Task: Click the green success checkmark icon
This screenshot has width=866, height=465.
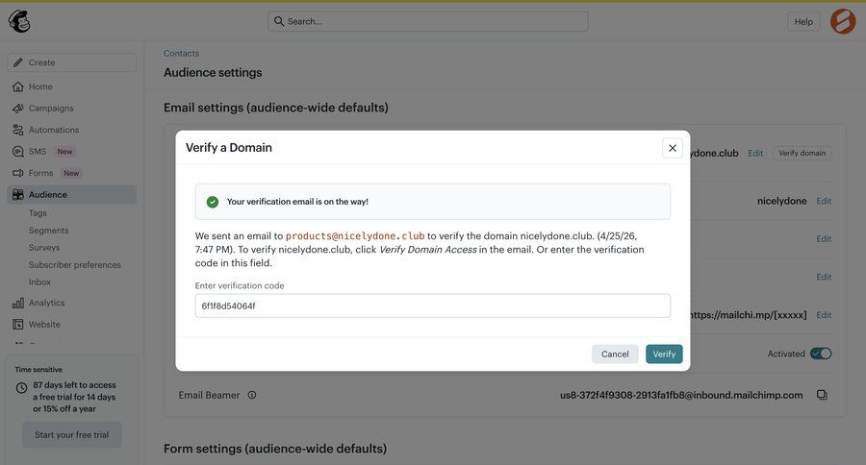Action: (213, 202)
